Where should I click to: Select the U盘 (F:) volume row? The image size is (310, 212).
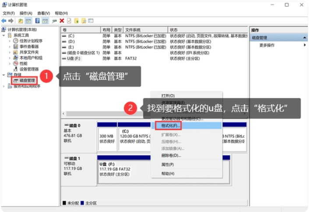click(75, 58)
